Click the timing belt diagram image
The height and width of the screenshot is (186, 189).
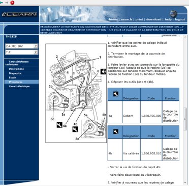[76, 93]
